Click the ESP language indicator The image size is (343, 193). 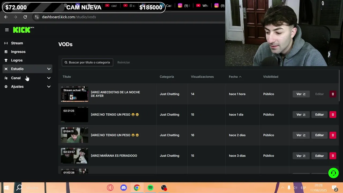(x=303, y=188)
